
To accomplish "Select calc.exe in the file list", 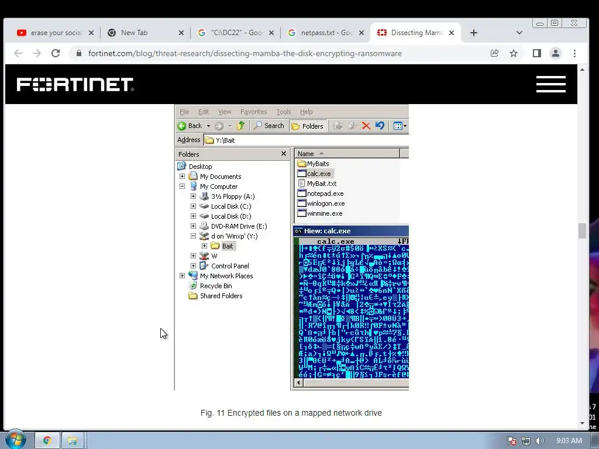I will (x=314, y=173).
